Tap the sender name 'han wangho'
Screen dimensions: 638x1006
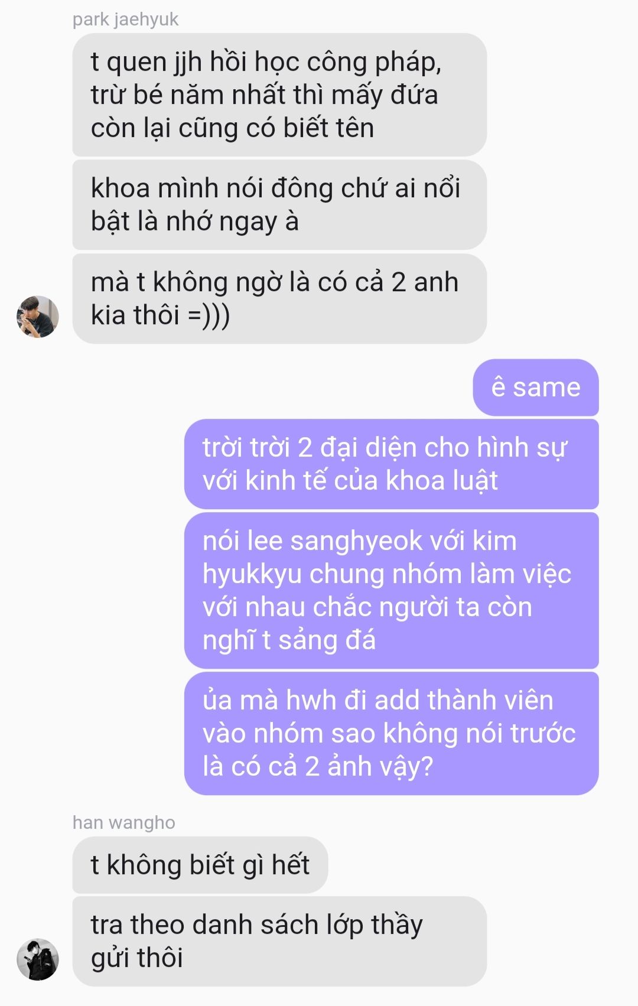(x=124, y=822)
